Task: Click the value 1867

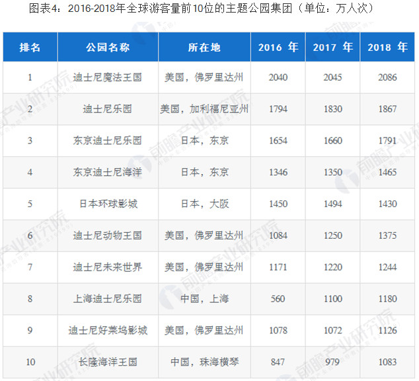Action: (x=387, y=109)
